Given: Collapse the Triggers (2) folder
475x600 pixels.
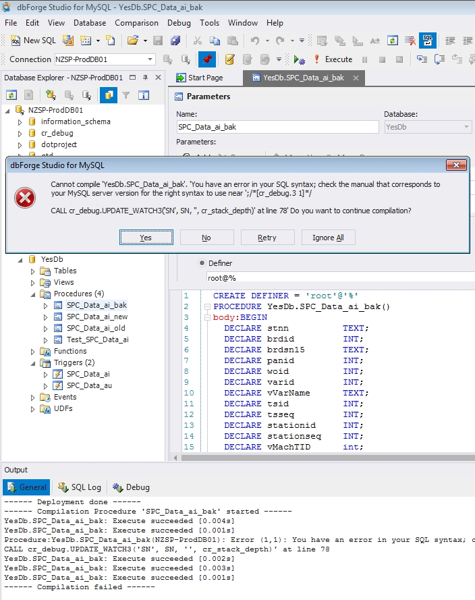Looking at the screenshot, I should (x=32, y=363).
